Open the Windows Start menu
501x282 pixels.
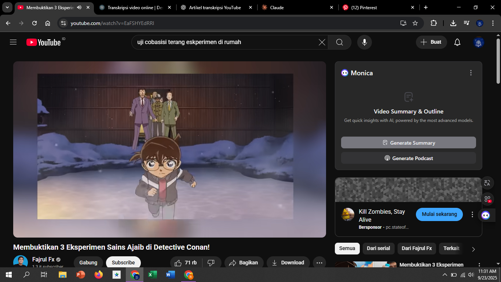8,275
